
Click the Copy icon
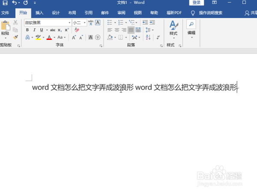15,30
